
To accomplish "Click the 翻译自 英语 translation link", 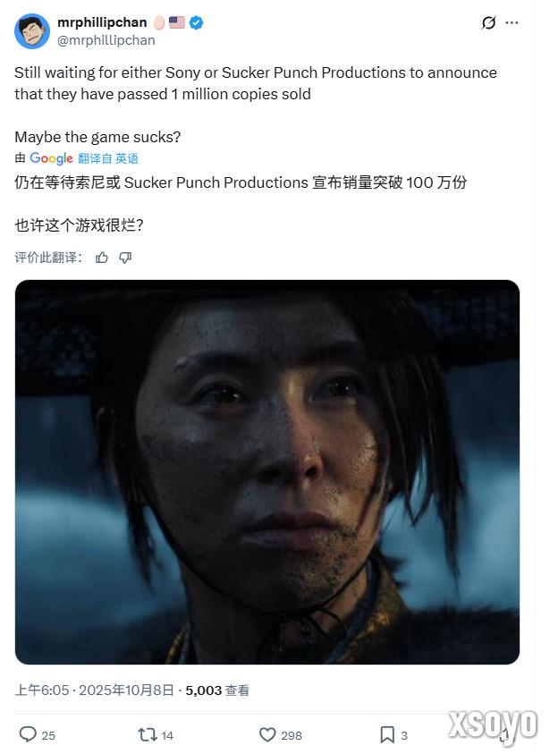I will tap(108, 158).
